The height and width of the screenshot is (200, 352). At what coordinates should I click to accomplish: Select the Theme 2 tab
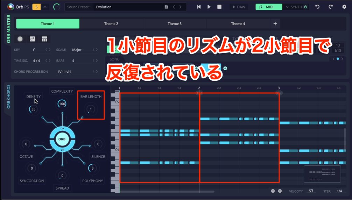[111, 24]
